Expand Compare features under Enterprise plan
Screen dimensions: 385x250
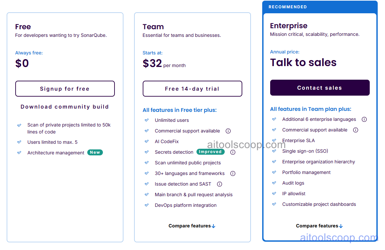click(x=319, y=226)
